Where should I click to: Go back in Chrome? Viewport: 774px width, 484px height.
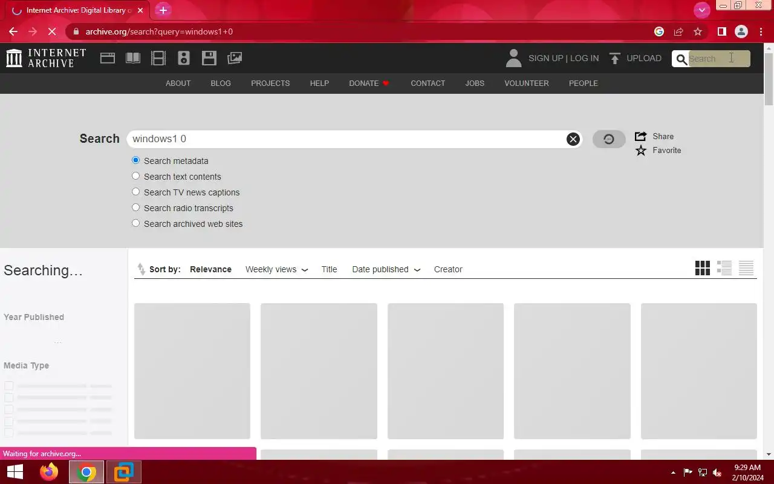pos(13,31)
